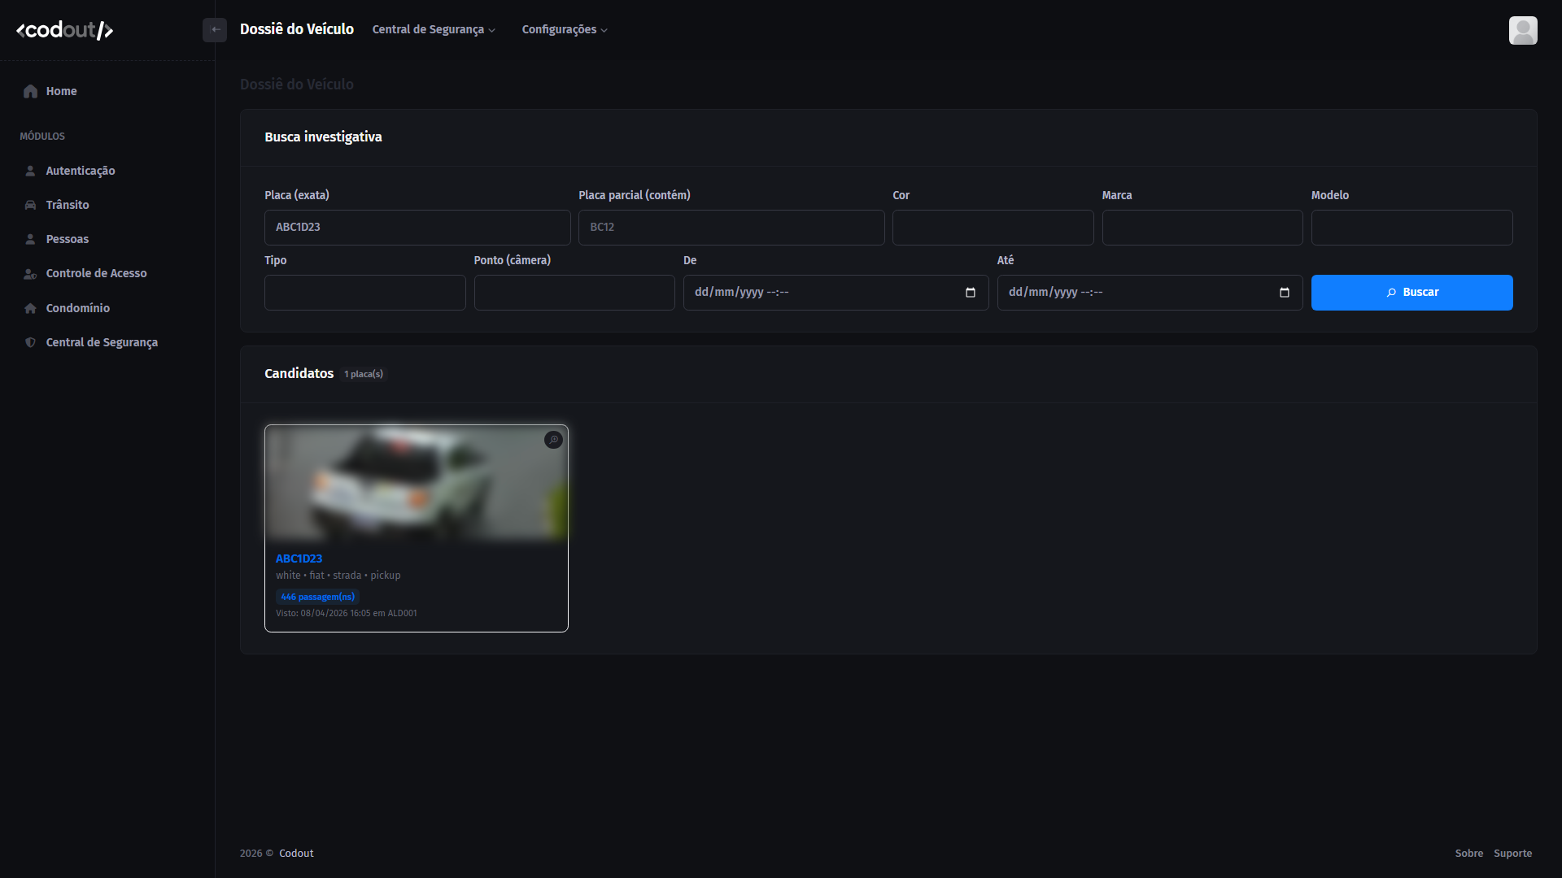Click the blurred vehicle thumbnail image
The image size is (1562, 878).
click(x=417, y=484)
